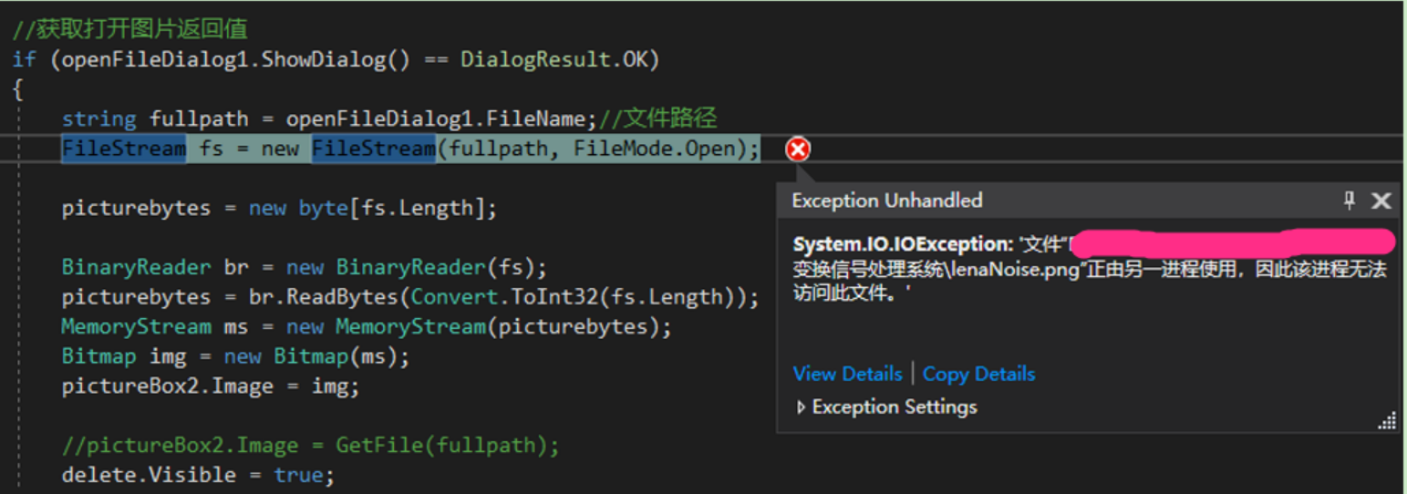Expand the Exception Settings section
The image size is (1407, 494).
(x=885, y=407)
